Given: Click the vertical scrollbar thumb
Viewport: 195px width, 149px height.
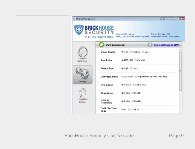Looking at the screenshot, I should point(181,71).
